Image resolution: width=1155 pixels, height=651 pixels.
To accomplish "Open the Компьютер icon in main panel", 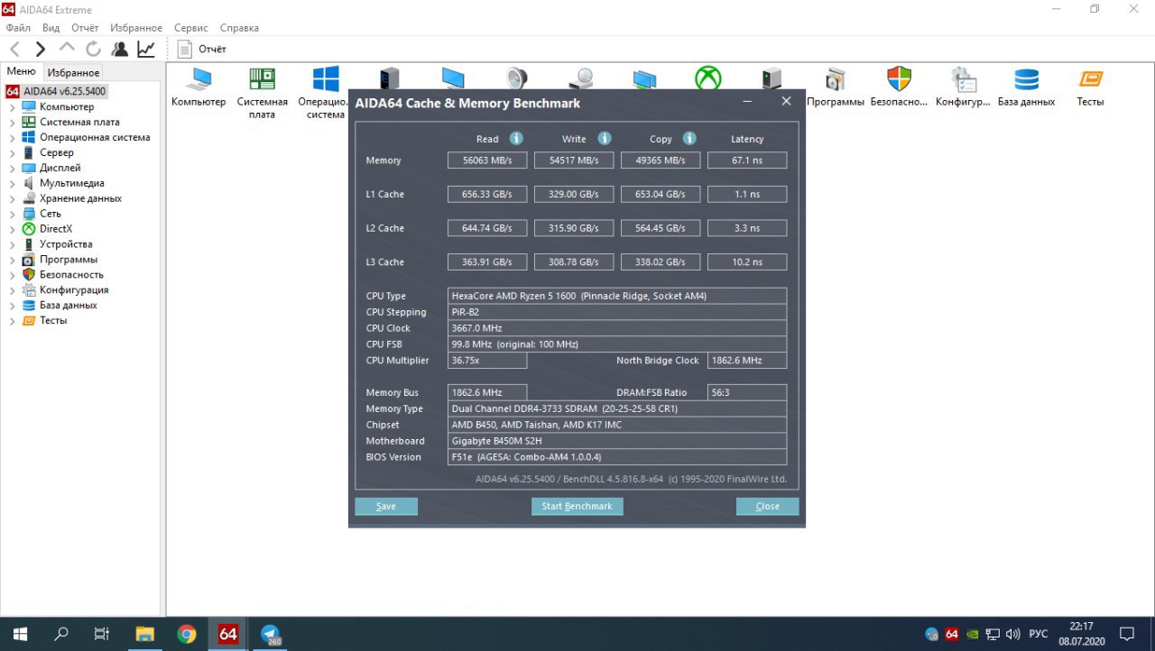I will tap(199, 87).
